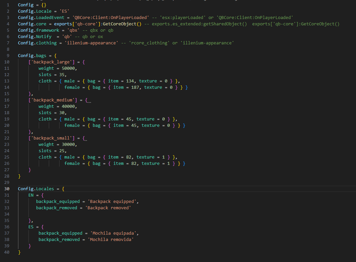Image resolution: width=356 pixels, height=262 pixels.
Task: Click the weight value 40000
Action: pyautogui.click(x=68, y=106)
